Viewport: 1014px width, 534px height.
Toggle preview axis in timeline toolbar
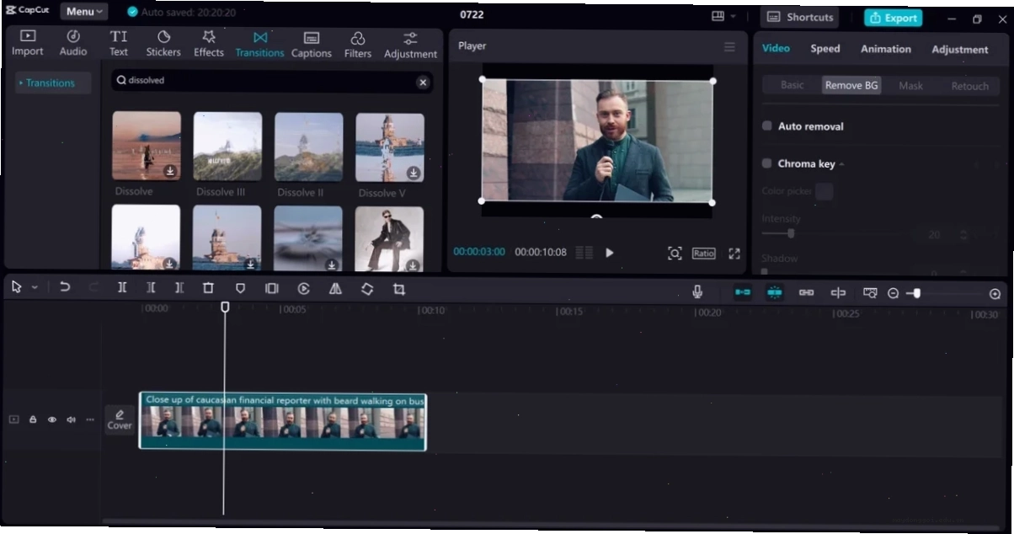point(838,292)
